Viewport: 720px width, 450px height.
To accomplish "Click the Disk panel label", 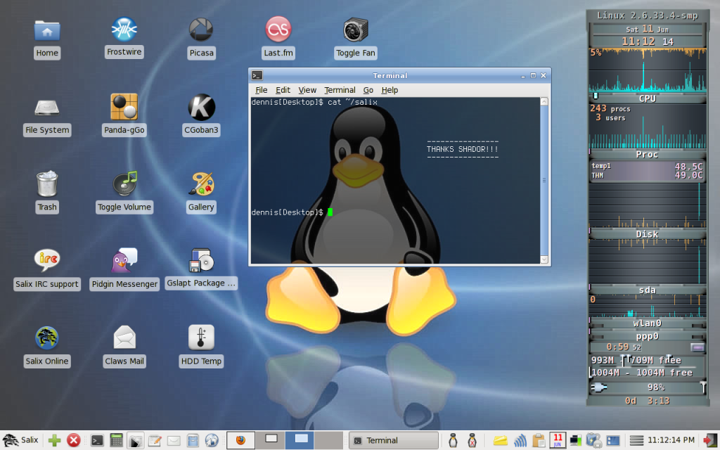I will point(648,234).
